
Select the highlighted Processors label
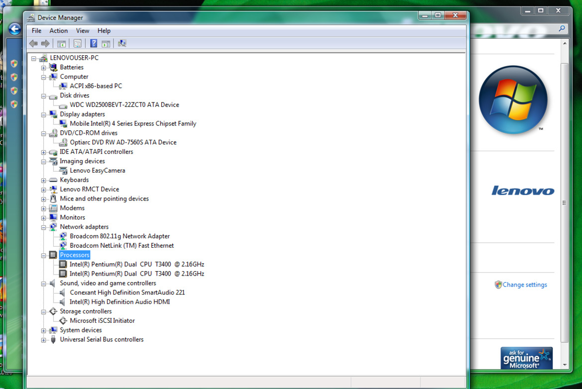[x=74, y=255]
